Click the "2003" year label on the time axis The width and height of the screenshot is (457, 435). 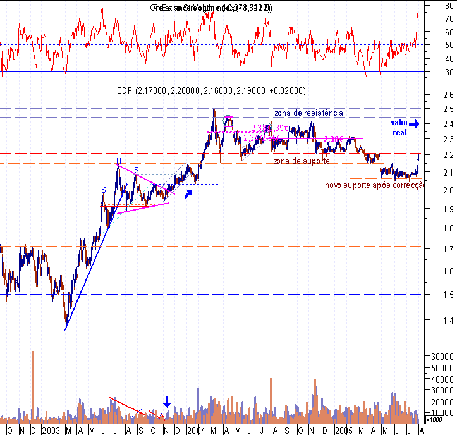point(51,431)
